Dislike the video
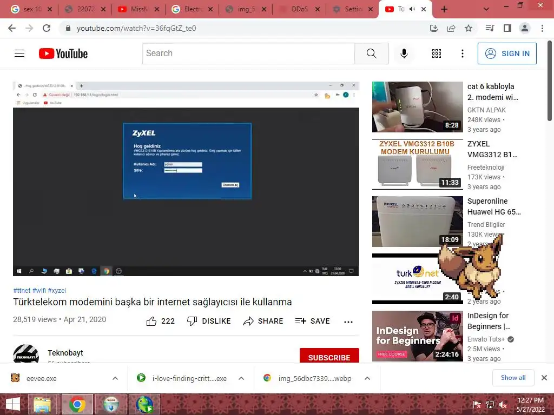 [x=209, y=321]
